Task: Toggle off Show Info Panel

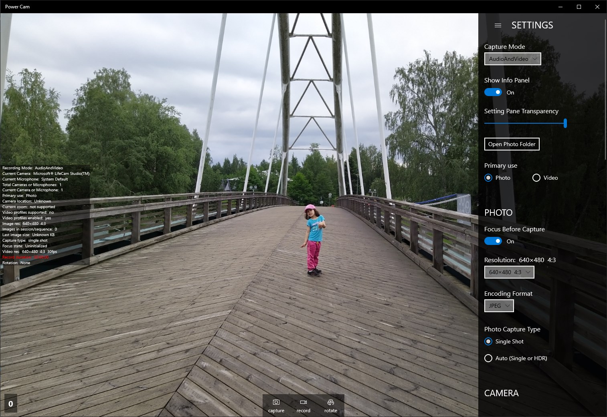Action: point(493,92)
